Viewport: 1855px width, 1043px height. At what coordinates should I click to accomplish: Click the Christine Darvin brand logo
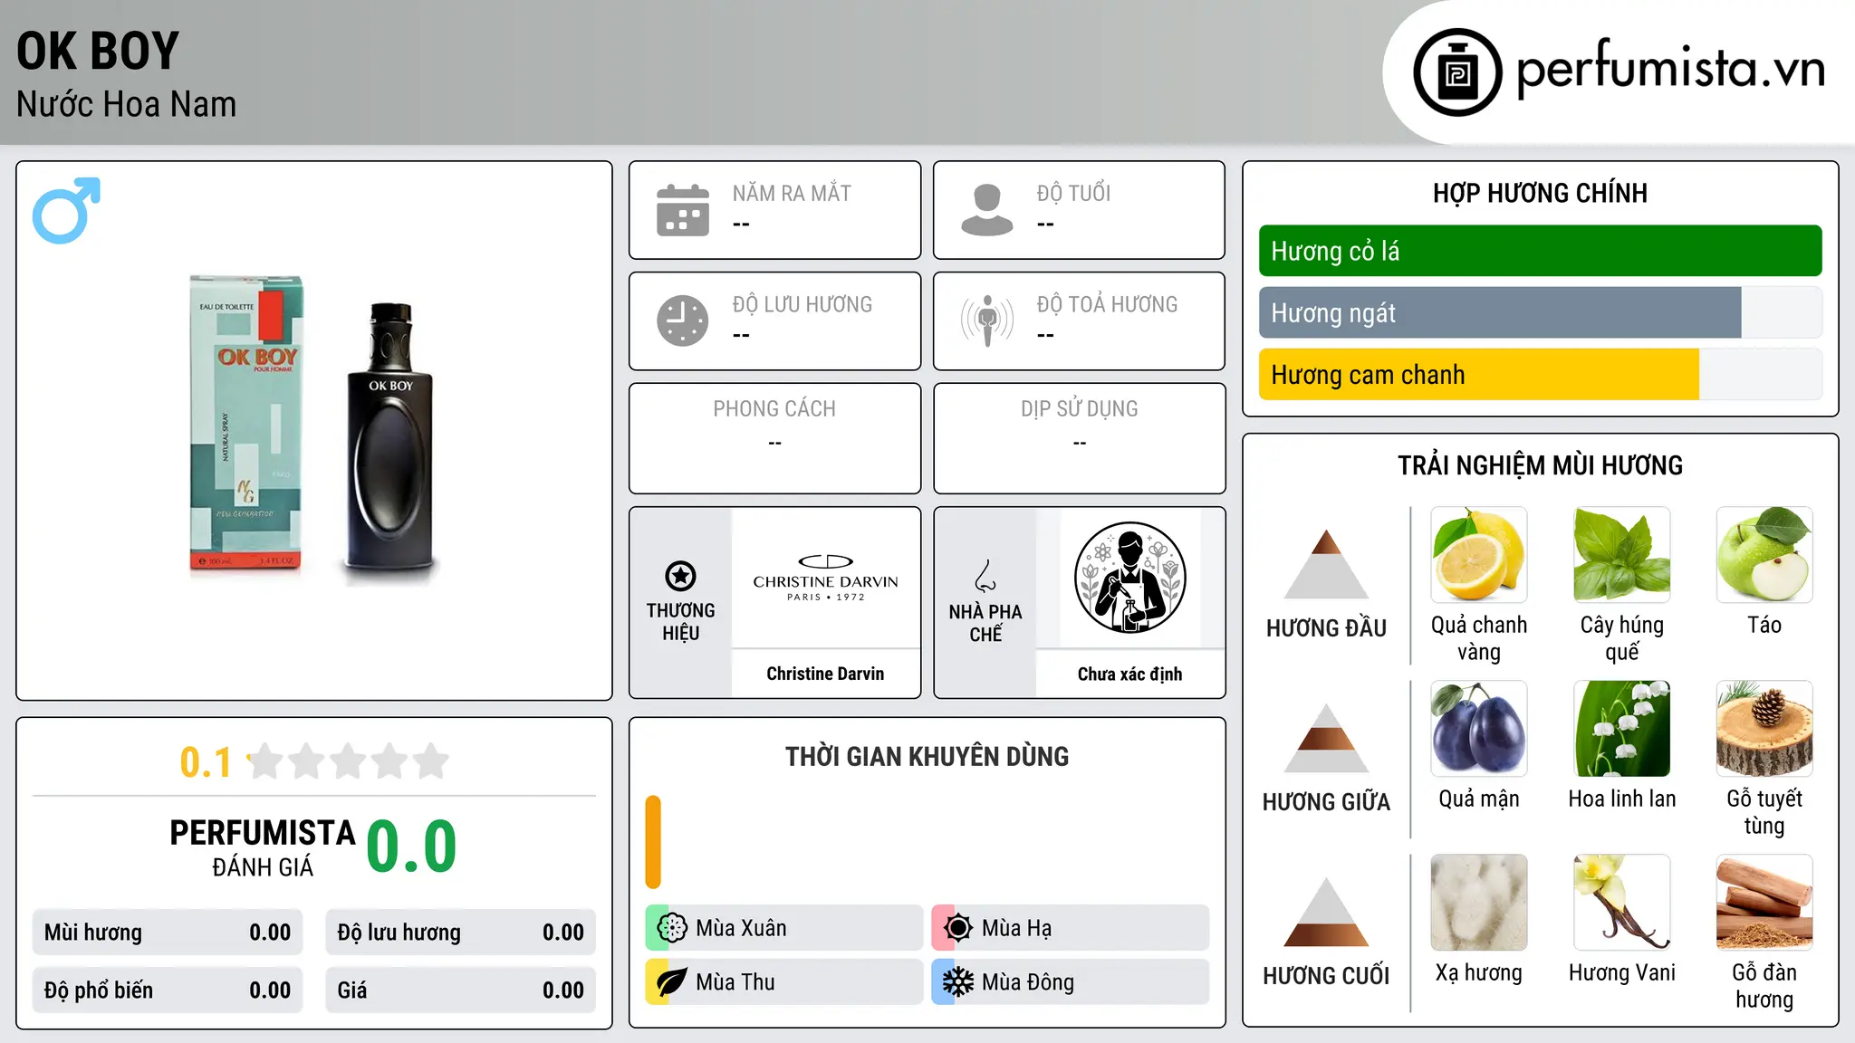coord(825,578)
